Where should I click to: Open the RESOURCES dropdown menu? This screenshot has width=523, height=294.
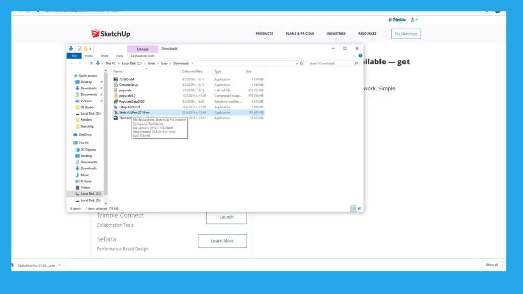click(x=367, y=34)
